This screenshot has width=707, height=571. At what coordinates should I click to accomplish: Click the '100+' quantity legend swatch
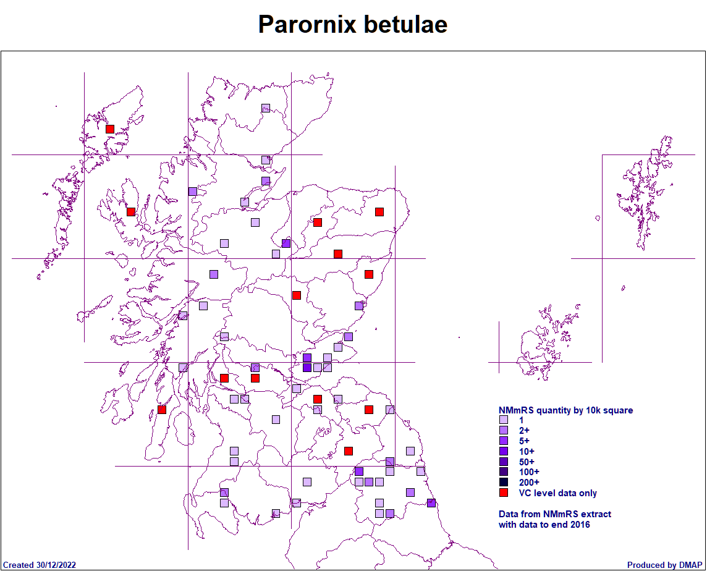[x=504, y=472]
